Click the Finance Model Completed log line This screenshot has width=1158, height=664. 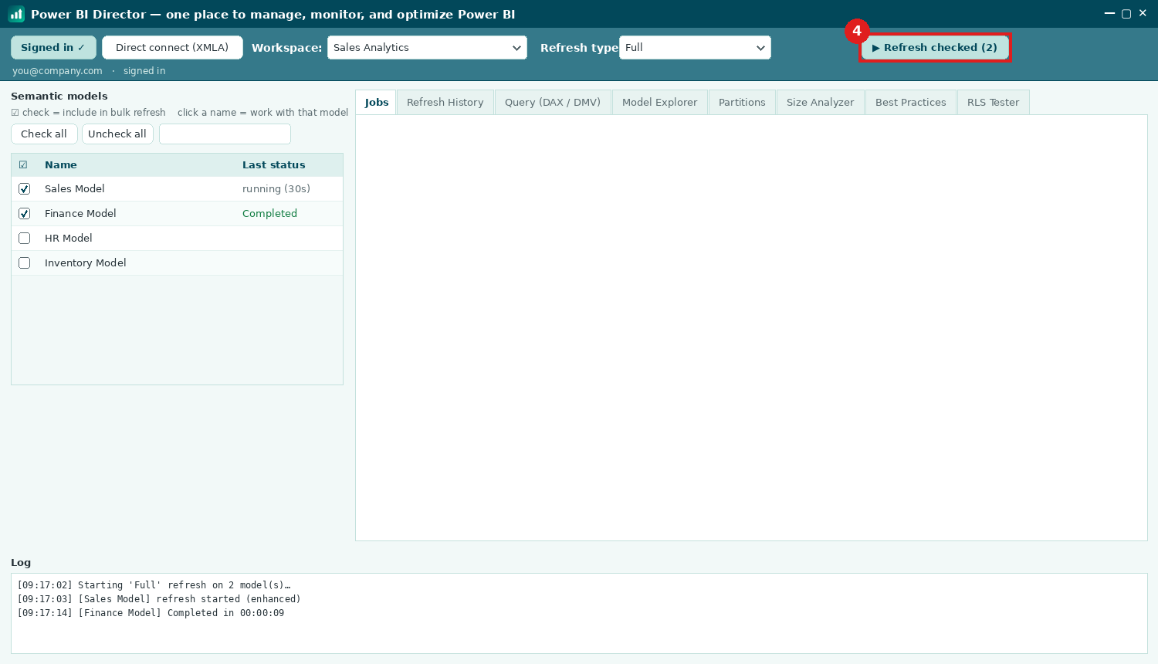click(x=151, y=613)
